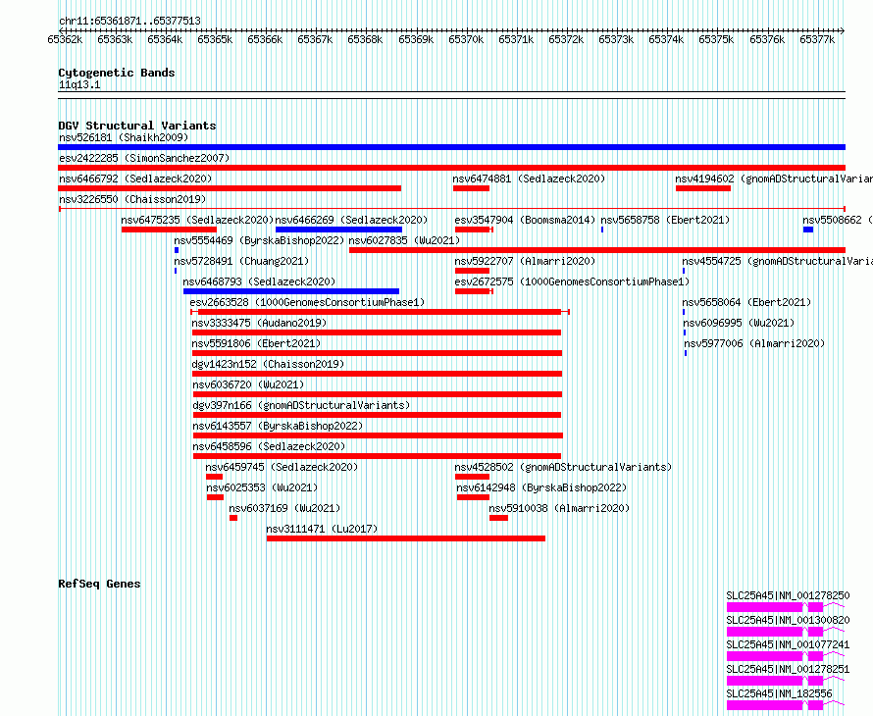Select SLC25A45|NM_001077241 transcript label
Image resolution: width=873 pixels, height=716 pixels.
pyautogui.click(x=788, y=644)
